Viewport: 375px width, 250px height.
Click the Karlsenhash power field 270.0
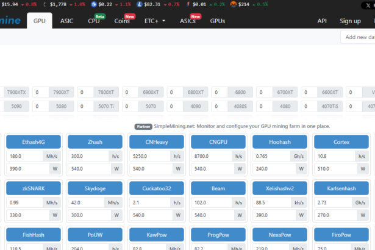click(336, 215)
